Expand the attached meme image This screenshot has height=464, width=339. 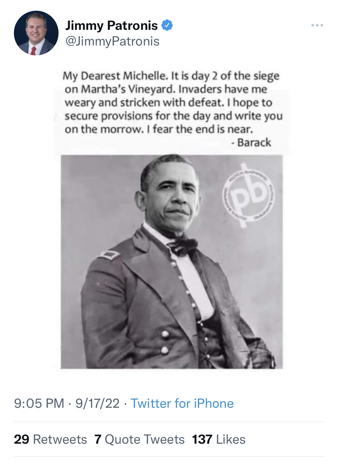172,261
